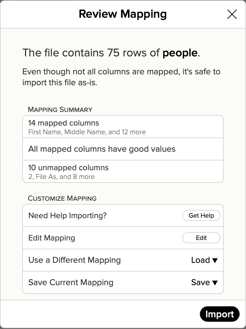Open the 10 unmapped columns summary
Viewport: 246px width, 329px height.
(x=68, y=168)
